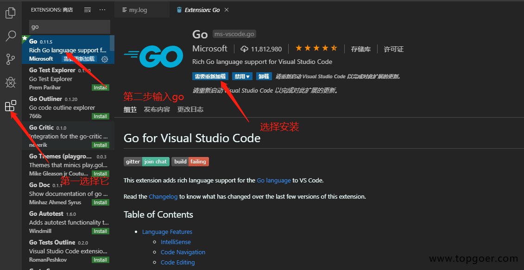This screenshot has height=270, width=524.
Task: Open the Explorer view icon
Action: (x=10, y=13)
